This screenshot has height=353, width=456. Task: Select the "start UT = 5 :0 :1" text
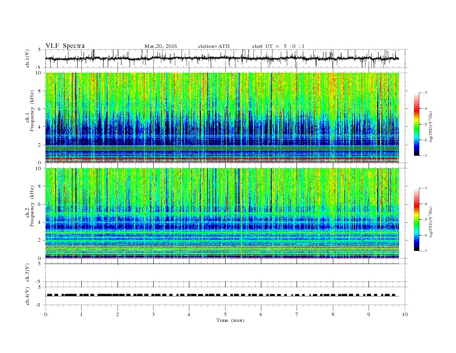[278, 46]
